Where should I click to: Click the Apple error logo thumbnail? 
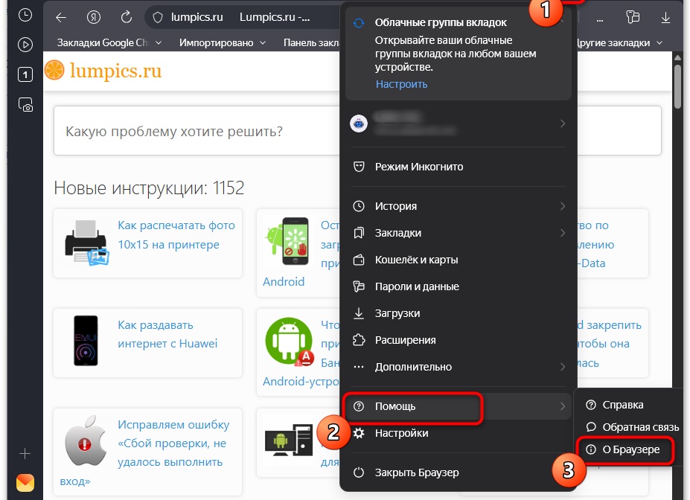(x=86, y=441)
